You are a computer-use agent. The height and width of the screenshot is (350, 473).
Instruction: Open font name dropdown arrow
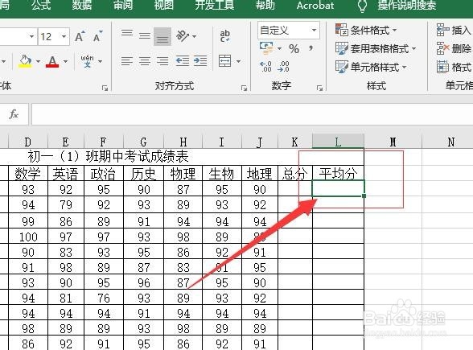[31, 36]
